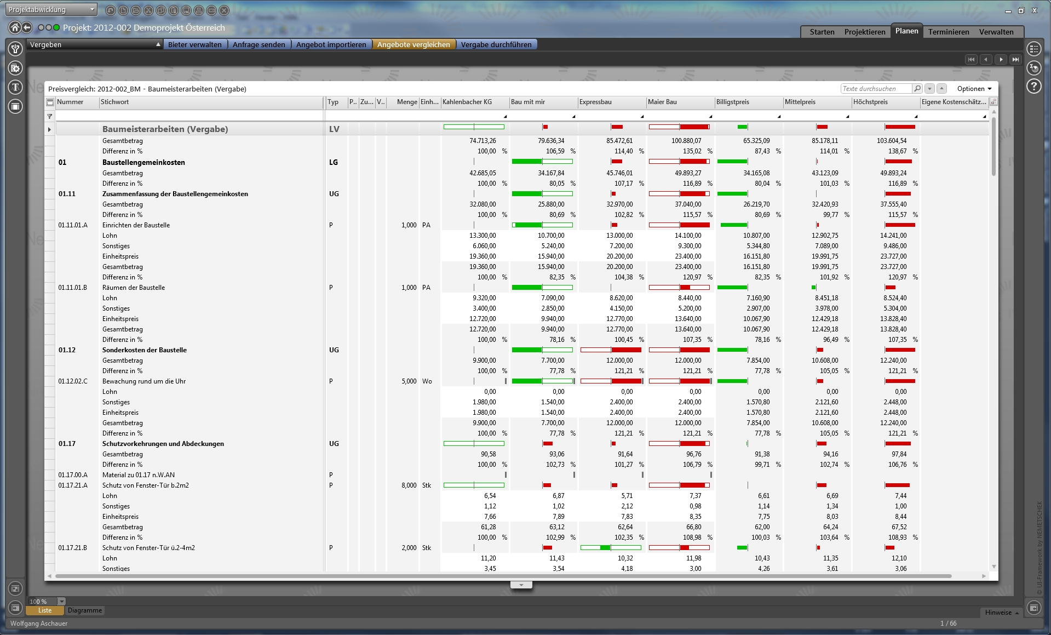
Task: Switch view to Diagramme
Action: 85,610
